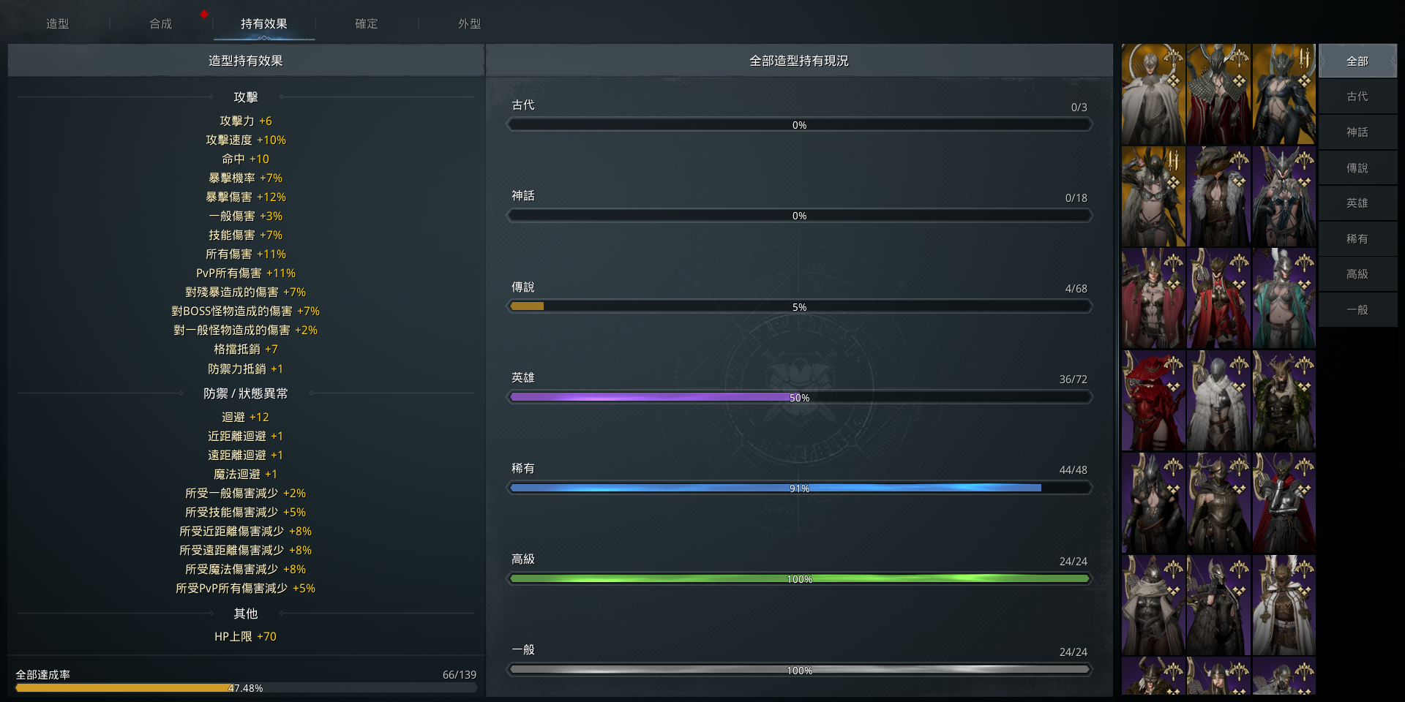Click the 全部達成率 progress bar
Viewport: 1405px width, 702px height.
click(246, 688)
